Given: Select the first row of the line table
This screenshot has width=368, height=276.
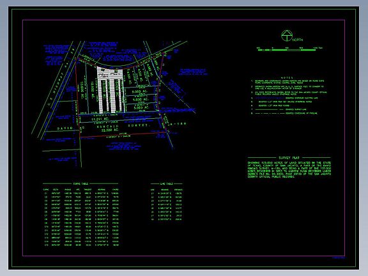Looking at the screenshot, I should coord(166,194).
